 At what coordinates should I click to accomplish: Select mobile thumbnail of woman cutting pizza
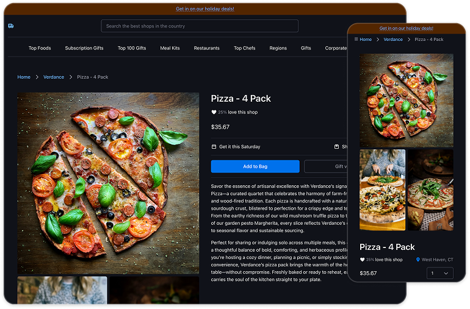click(x=382, y=190)
